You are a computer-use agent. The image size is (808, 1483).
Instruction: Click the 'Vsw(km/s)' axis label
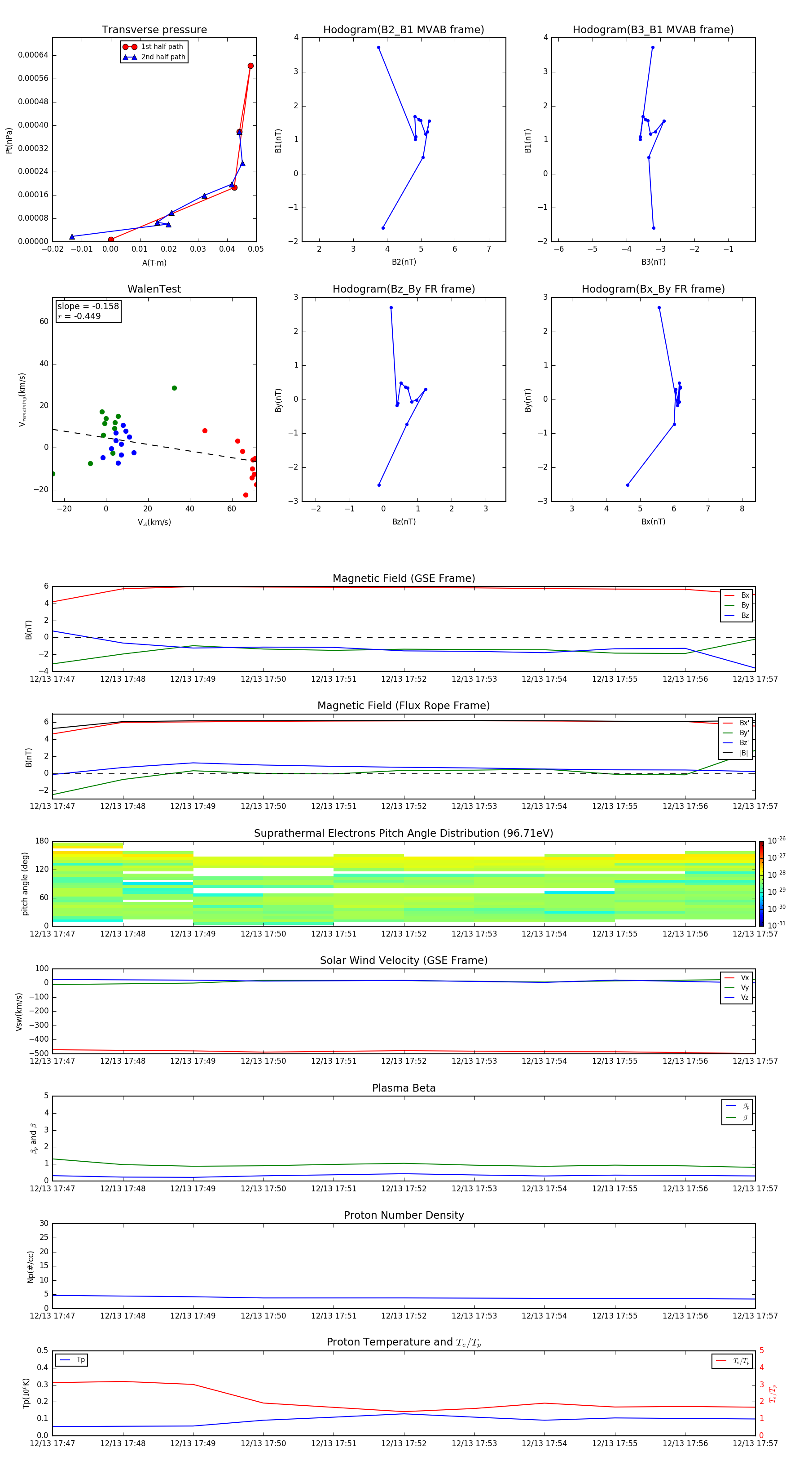[18, 1012]
